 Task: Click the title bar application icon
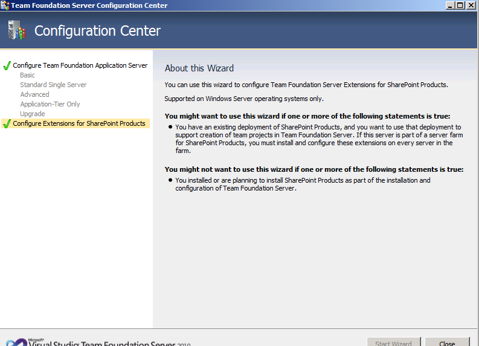tap(5, 5)
